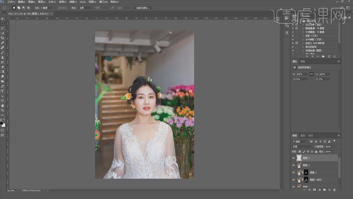Hide layer 图层 4 using eye icon
The image size is (353, 199).
[x=293, y=158]
